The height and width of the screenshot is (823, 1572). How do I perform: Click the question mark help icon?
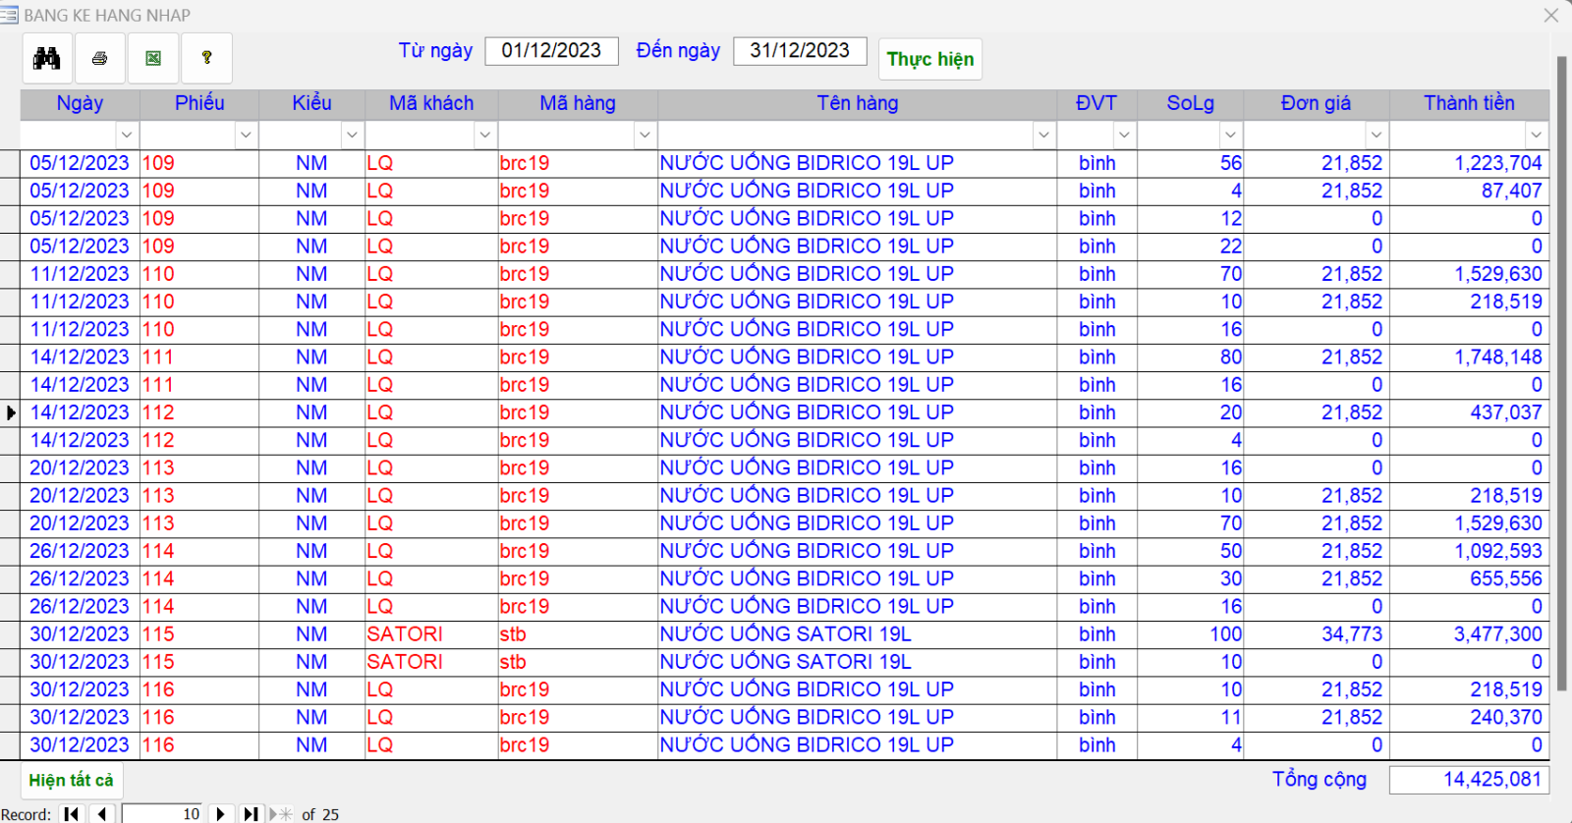tap(206, 59)
